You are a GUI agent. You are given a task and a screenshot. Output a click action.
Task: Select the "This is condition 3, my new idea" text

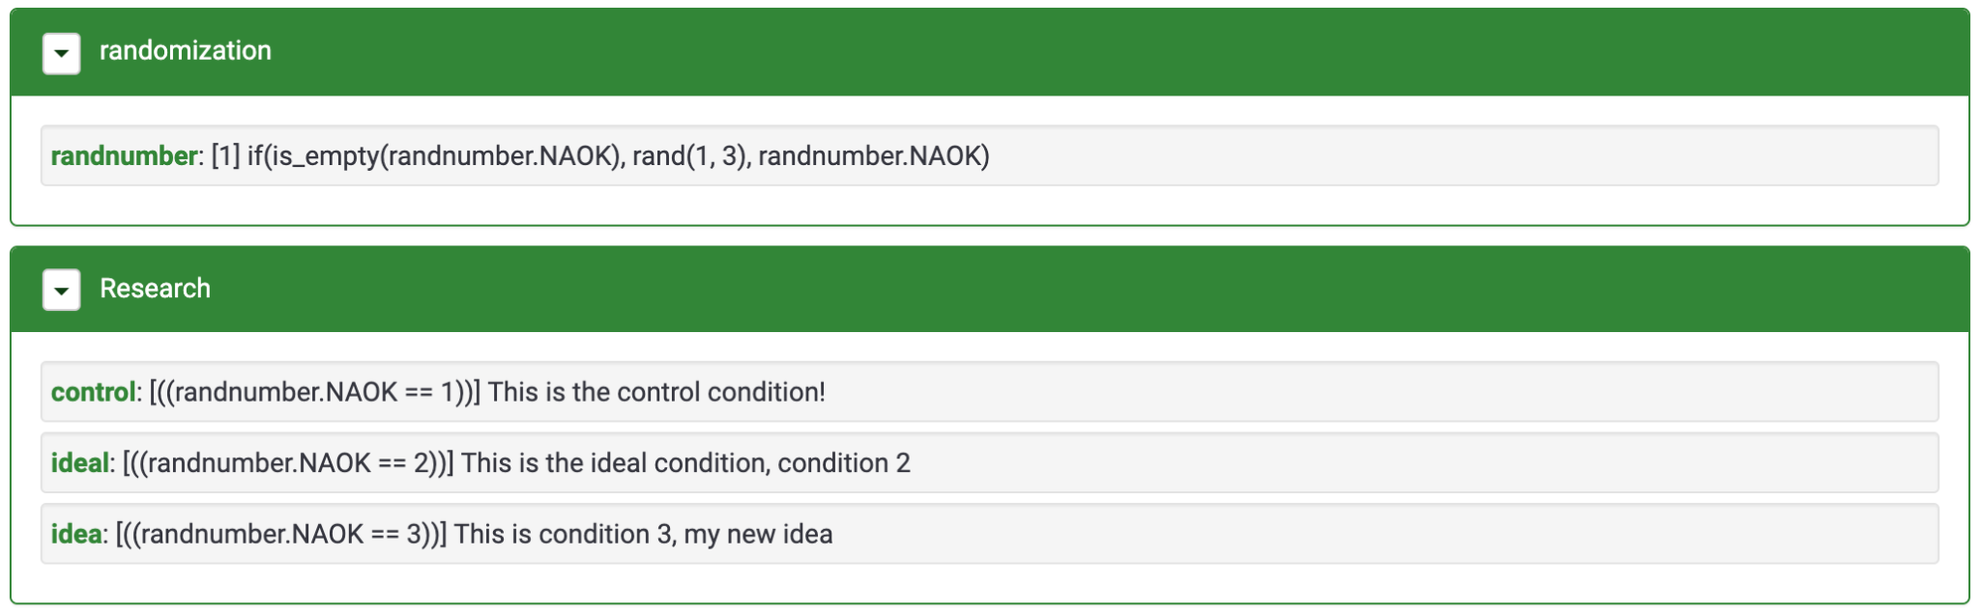tap(643, 535)
